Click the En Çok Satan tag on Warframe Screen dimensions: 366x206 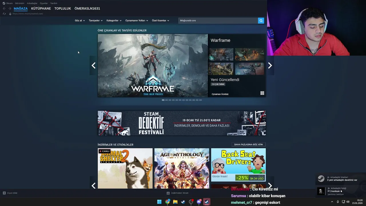218,84
